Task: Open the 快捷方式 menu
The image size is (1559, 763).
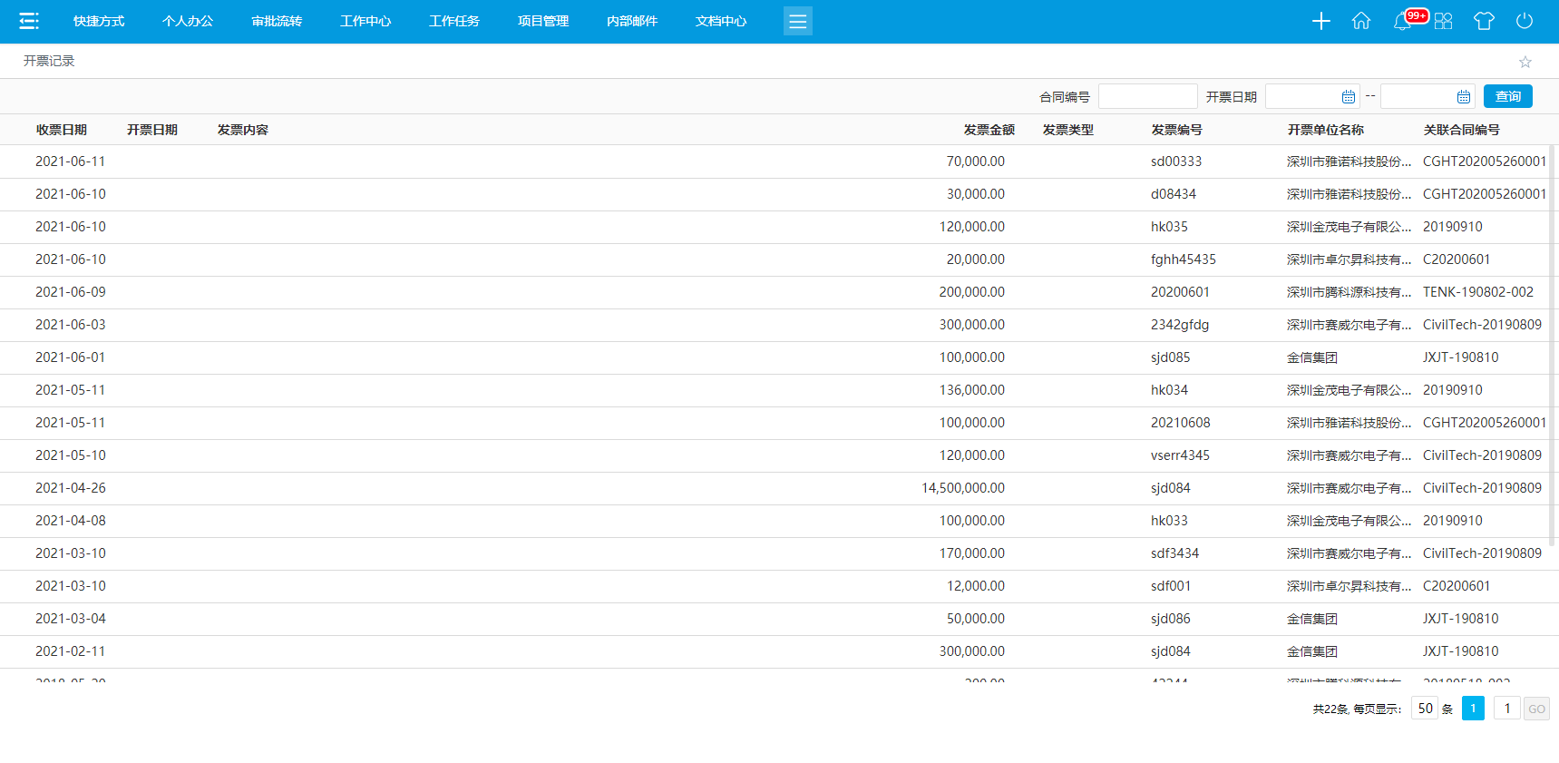Action: [99, 21]
